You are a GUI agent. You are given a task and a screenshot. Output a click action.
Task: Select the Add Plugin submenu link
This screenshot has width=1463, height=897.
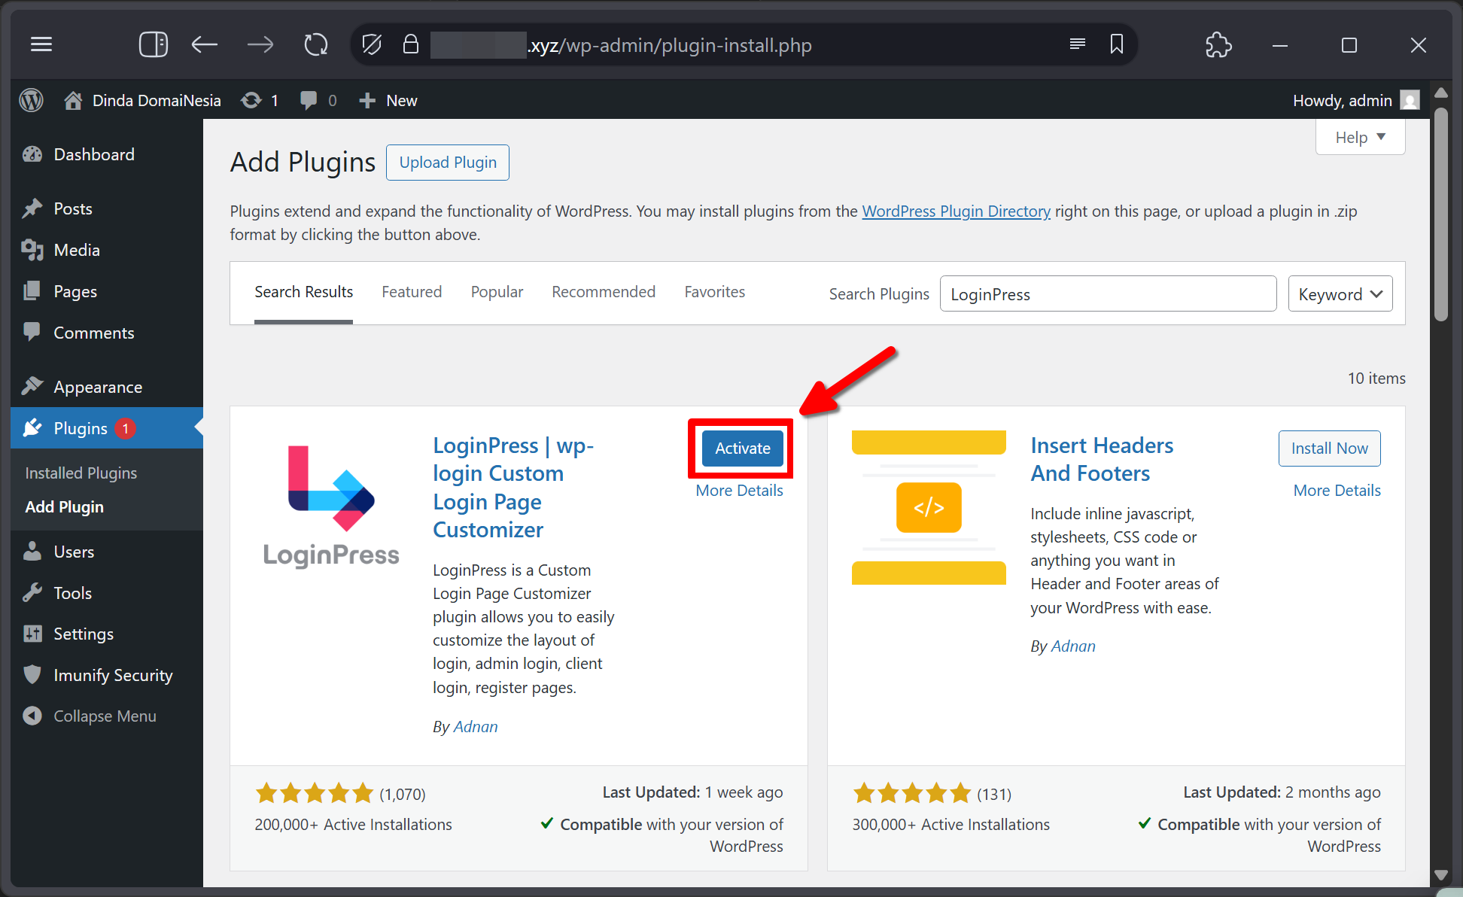pyautogui.click(x=65, y=507)
